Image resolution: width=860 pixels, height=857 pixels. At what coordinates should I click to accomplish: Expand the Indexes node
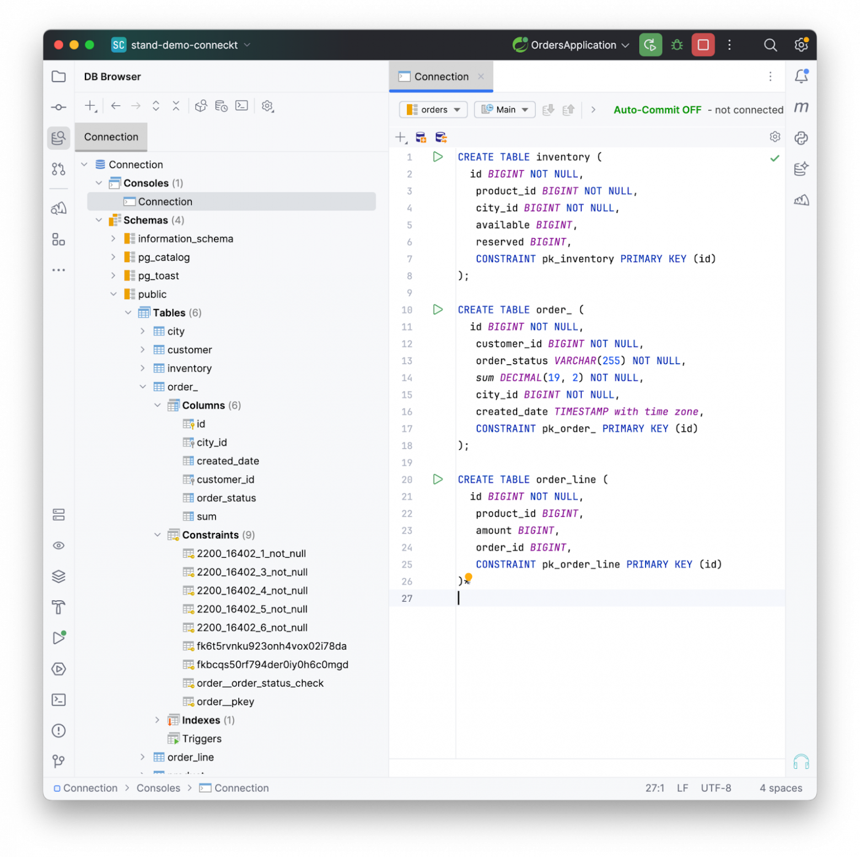tap(157, 720)
